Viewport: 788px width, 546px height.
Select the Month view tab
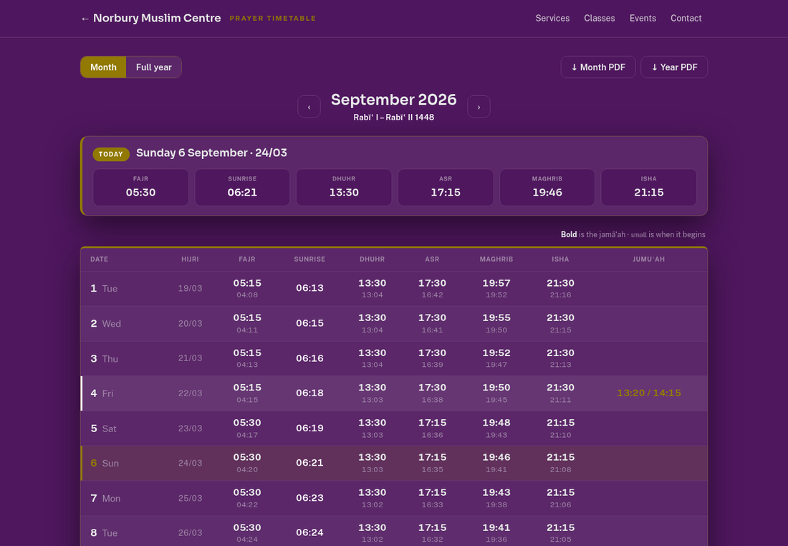click(x=104, y=67)
